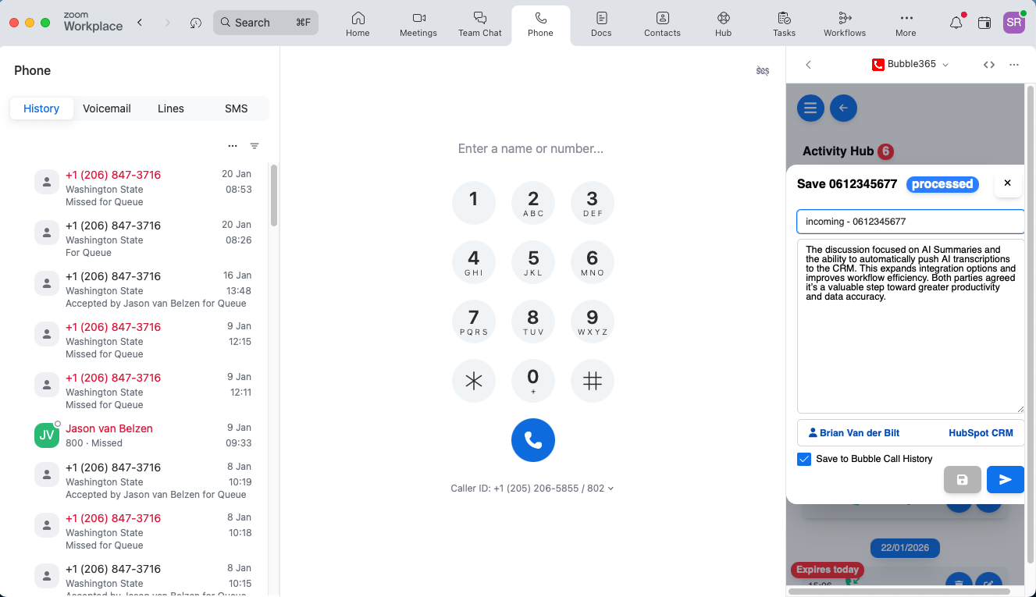Click the incoming - 0612345677 title field
Screen dimensions: 1036x597
click(x=910, y=222)
